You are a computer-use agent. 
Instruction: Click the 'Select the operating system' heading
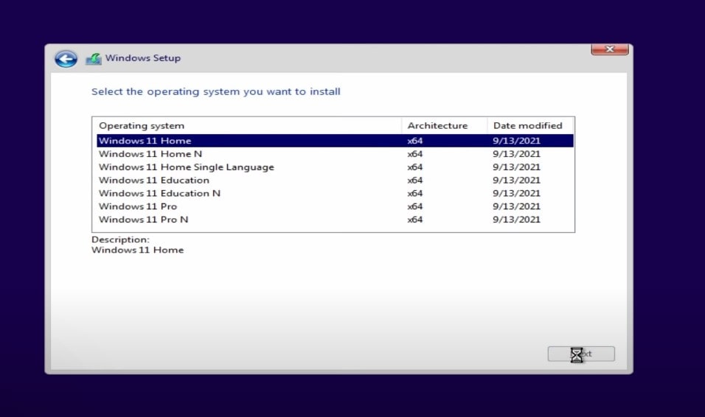point(215,92)
